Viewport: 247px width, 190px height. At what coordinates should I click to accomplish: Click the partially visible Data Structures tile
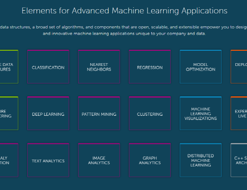(9, 67)
